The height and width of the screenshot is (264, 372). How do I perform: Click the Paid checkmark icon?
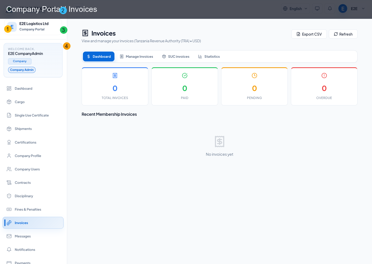[185, 76]
